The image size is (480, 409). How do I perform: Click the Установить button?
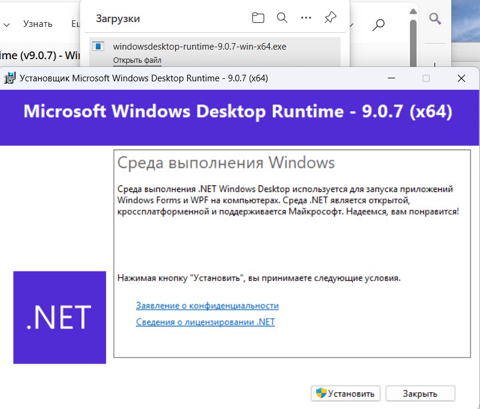tap(345, 393)
